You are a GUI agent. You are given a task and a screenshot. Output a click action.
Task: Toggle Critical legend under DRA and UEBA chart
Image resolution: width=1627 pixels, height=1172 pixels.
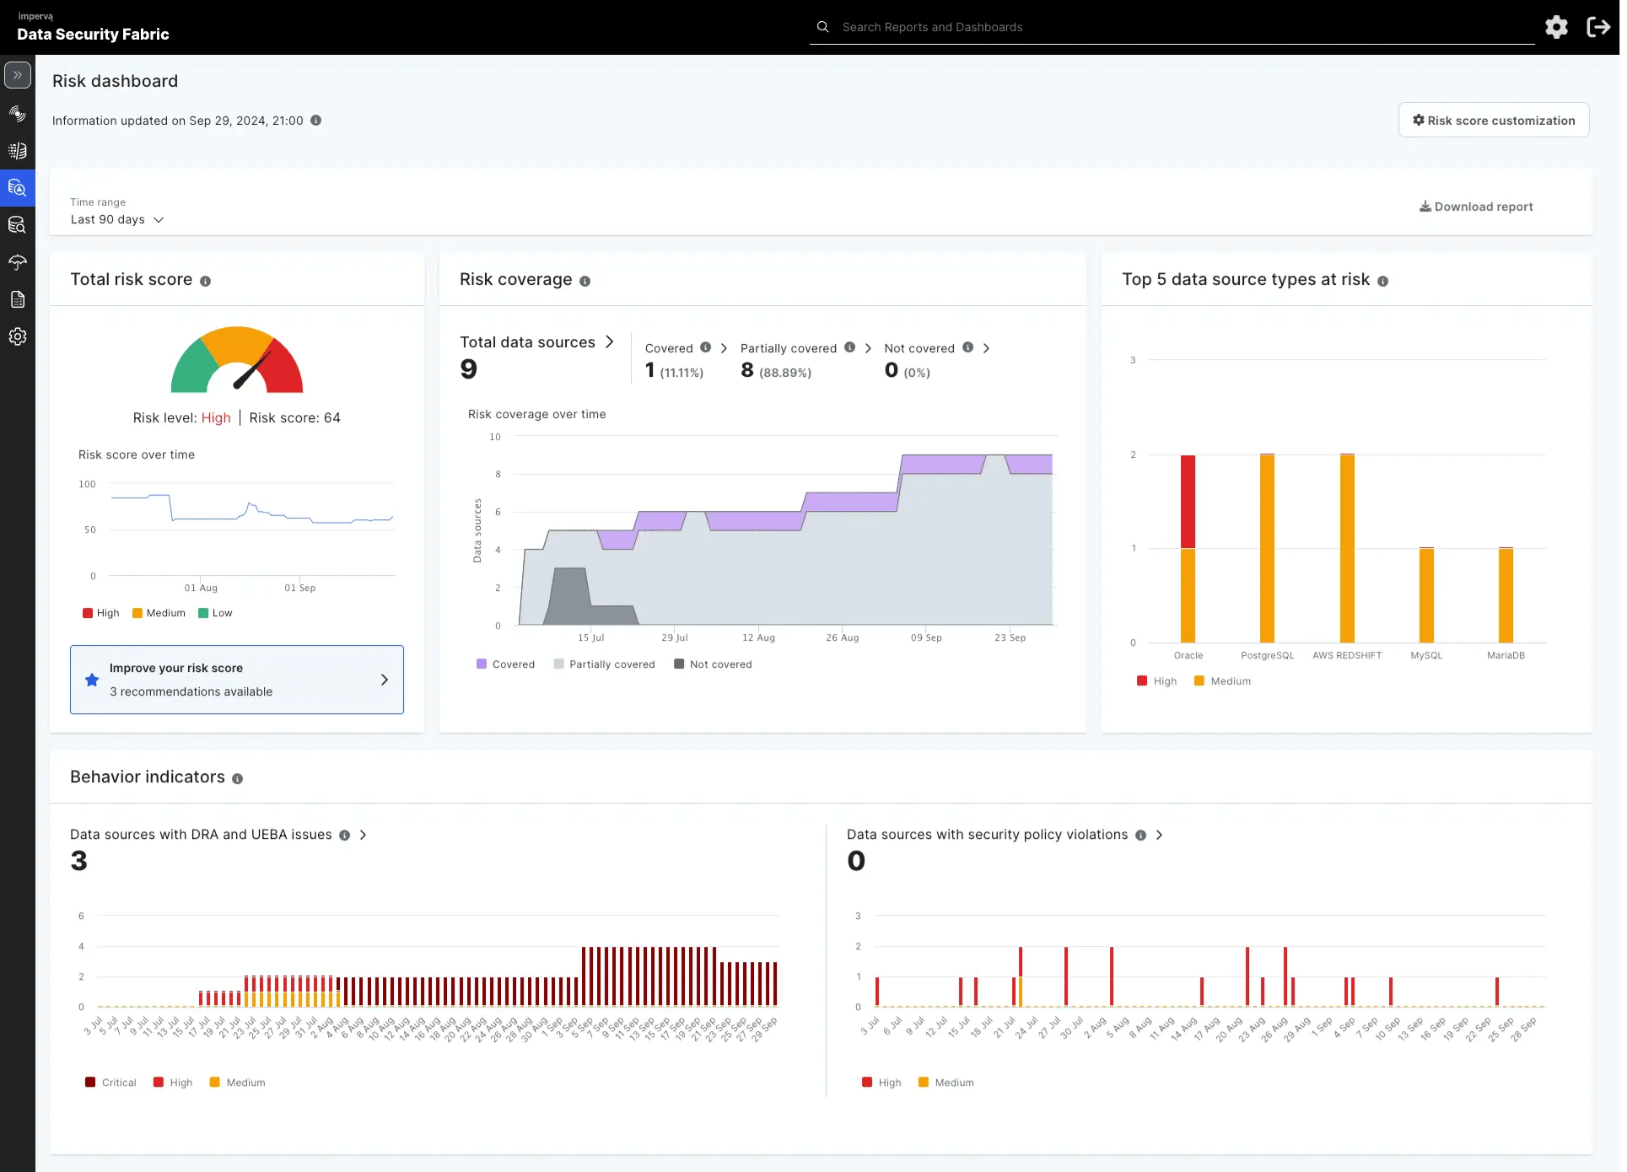click(110, 1082)
